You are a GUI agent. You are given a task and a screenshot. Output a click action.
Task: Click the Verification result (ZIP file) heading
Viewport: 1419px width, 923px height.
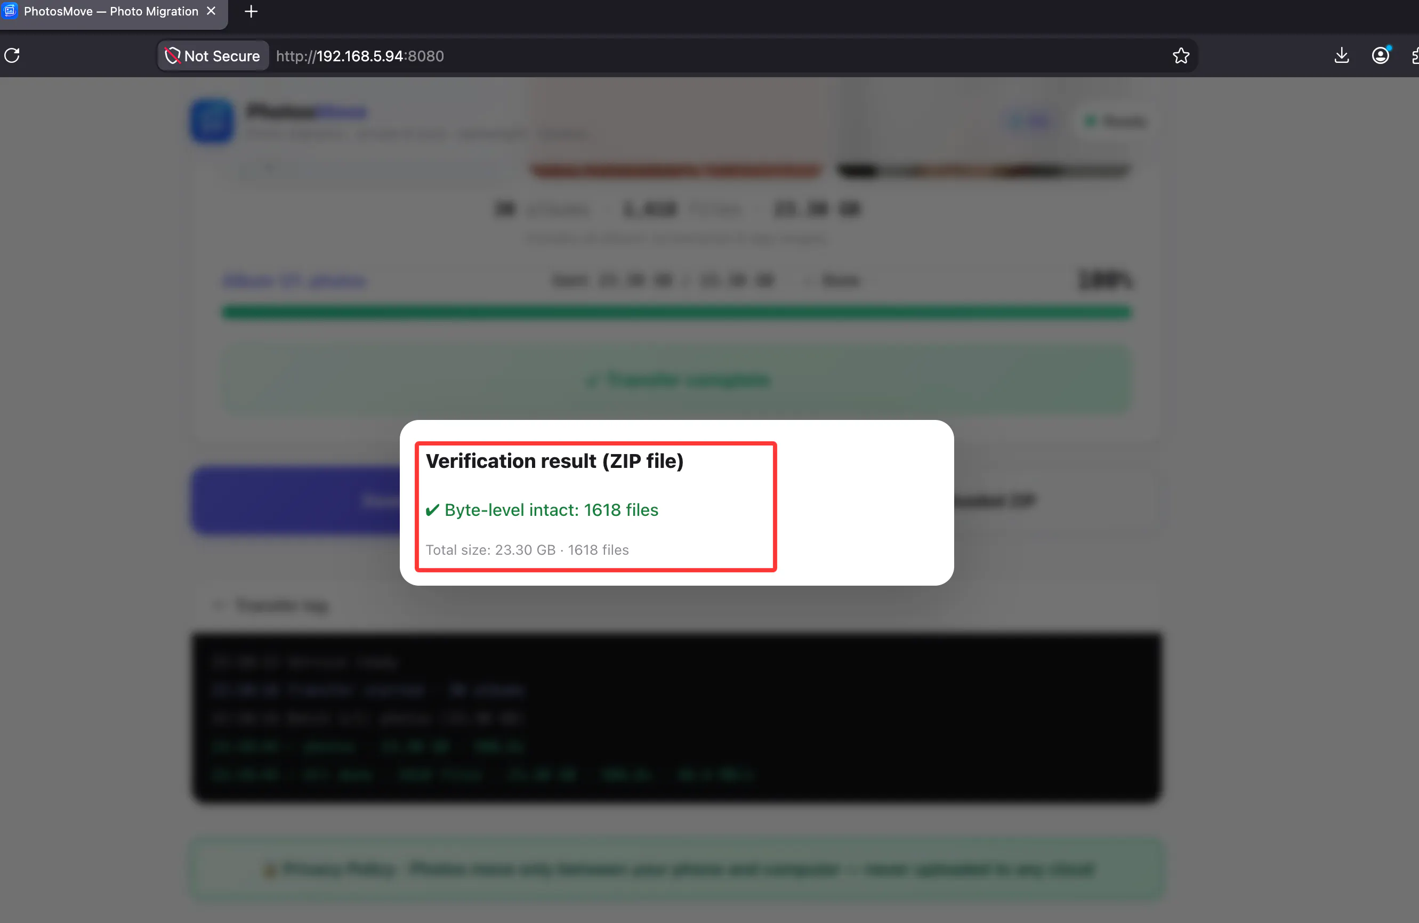click(554, 460)
